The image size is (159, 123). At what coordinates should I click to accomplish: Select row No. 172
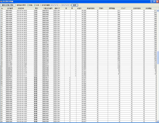click(x=79, y=10)
